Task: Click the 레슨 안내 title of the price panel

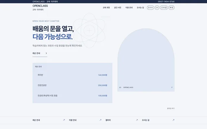Action: click(x=38, y=67)
